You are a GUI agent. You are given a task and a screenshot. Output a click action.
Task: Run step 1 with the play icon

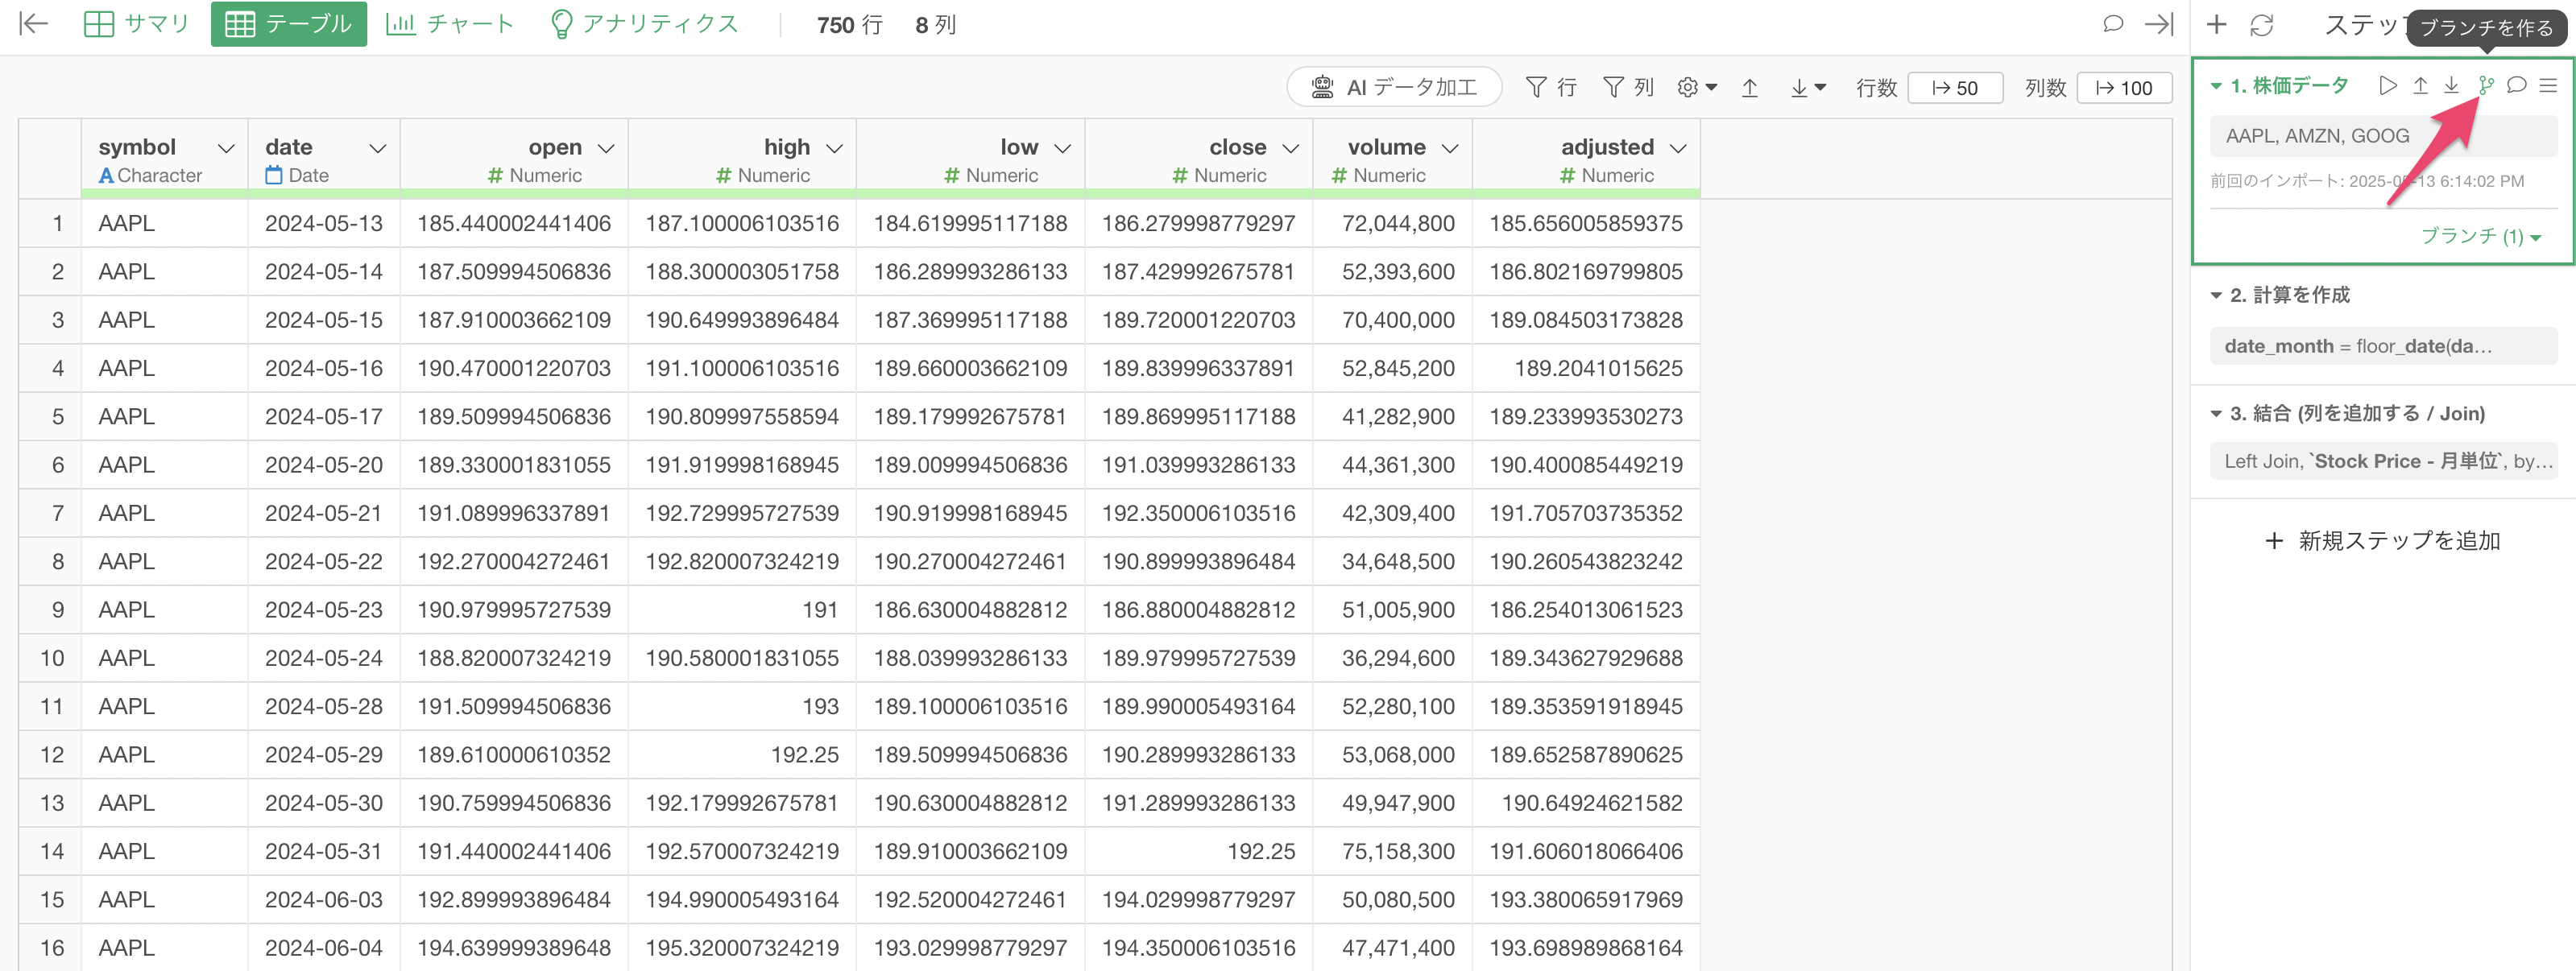tap(2388, 85)
